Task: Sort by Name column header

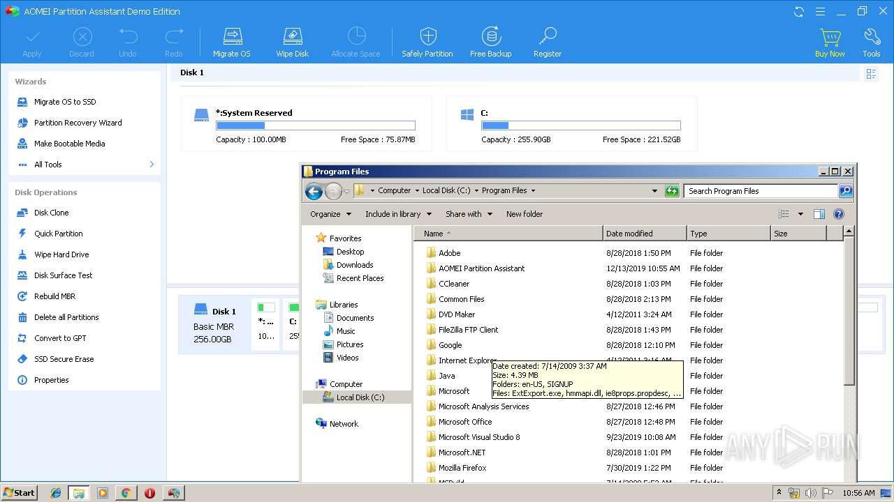Action: 508,234
